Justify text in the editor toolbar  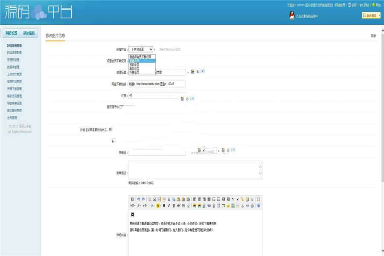click(x=209, y=199)
